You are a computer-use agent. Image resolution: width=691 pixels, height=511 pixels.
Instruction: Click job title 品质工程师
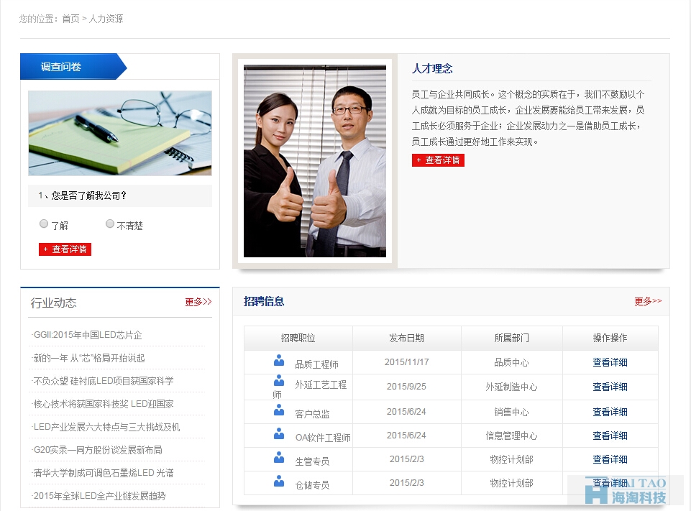[317, 364]
